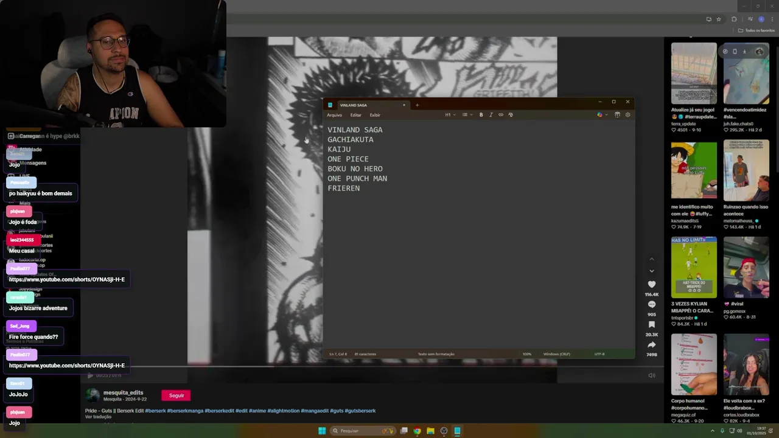Click 100% zoom level in Notepad status bar

527,354
